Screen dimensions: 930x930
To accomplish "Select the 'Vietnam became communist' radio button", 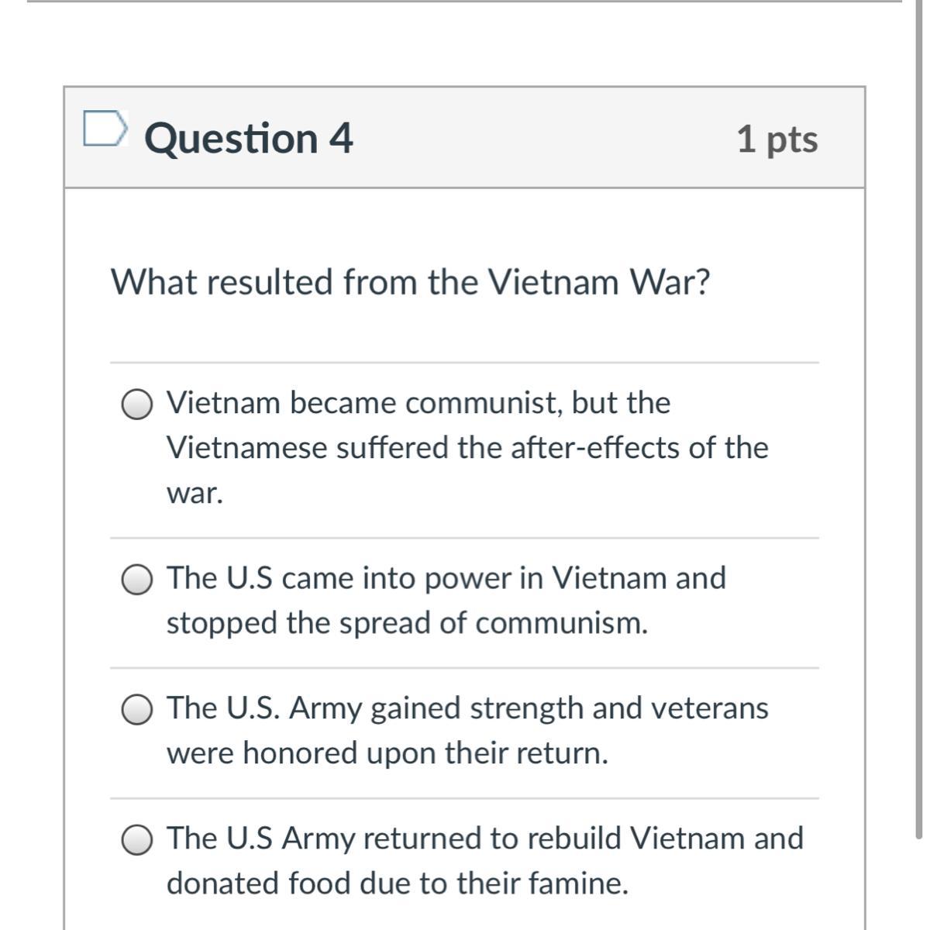I will coord(137,405).
